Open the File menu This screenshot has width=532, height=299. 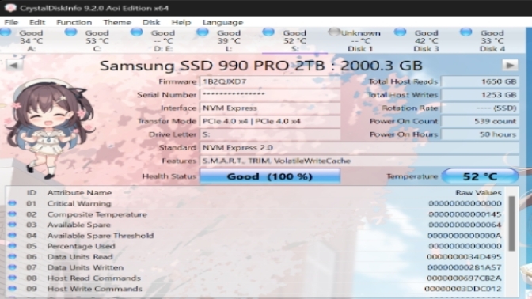[x=11, y=22]
